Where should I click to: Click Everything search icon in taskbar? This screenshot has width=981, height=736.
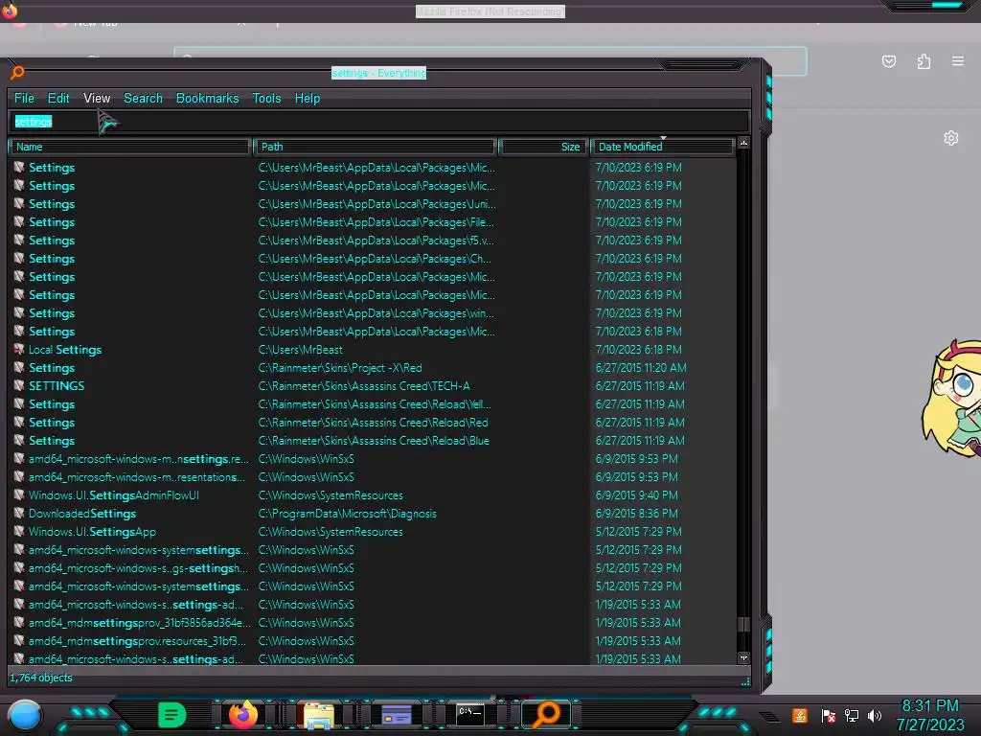coord(546,714)
